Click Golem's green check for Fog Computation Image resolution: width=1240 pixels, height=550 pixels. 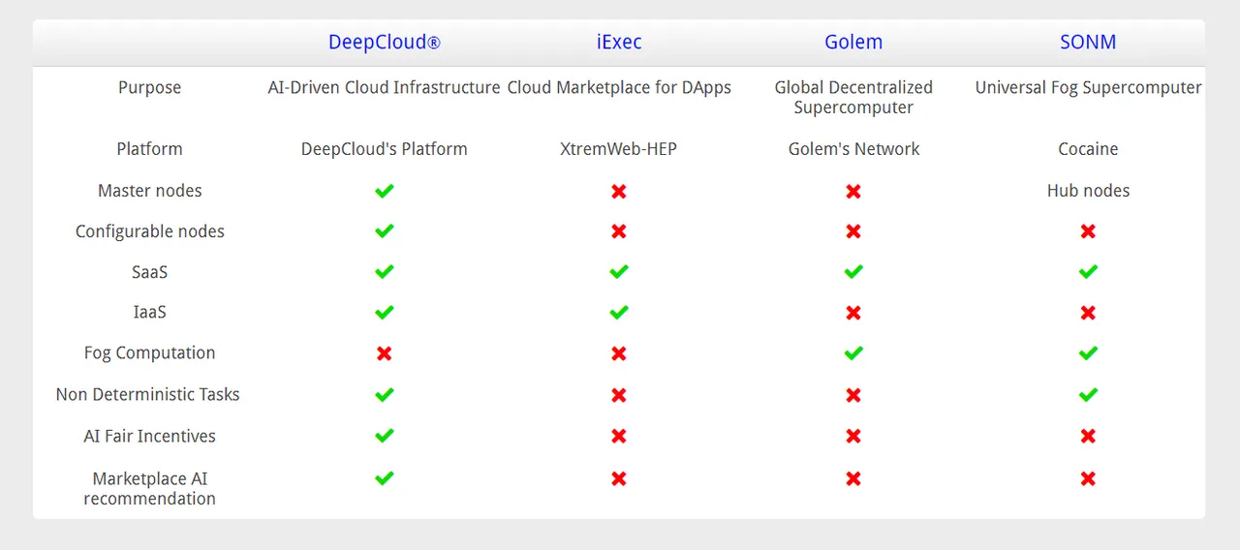pos(853,353)
